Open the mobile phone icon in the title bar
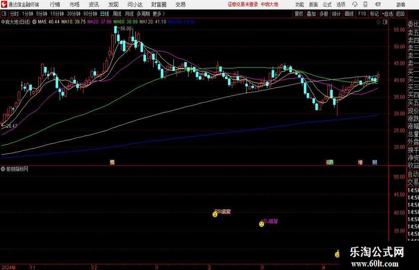419x270 pixels. click(x=365, y=4)
